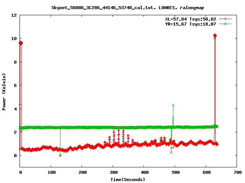Click the y-axis tick label 12

(14, 15)
